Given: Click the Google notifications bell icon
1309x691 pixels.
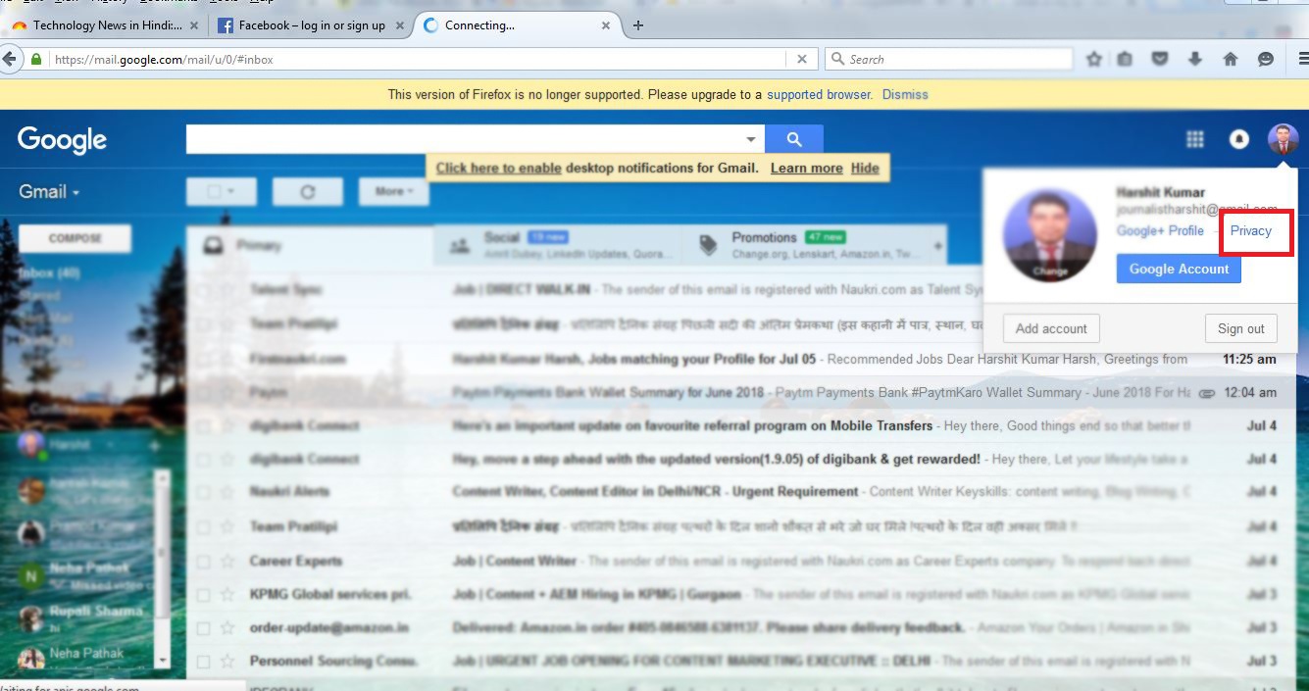Looking at the screenshot, I should tap(1239, 140).
